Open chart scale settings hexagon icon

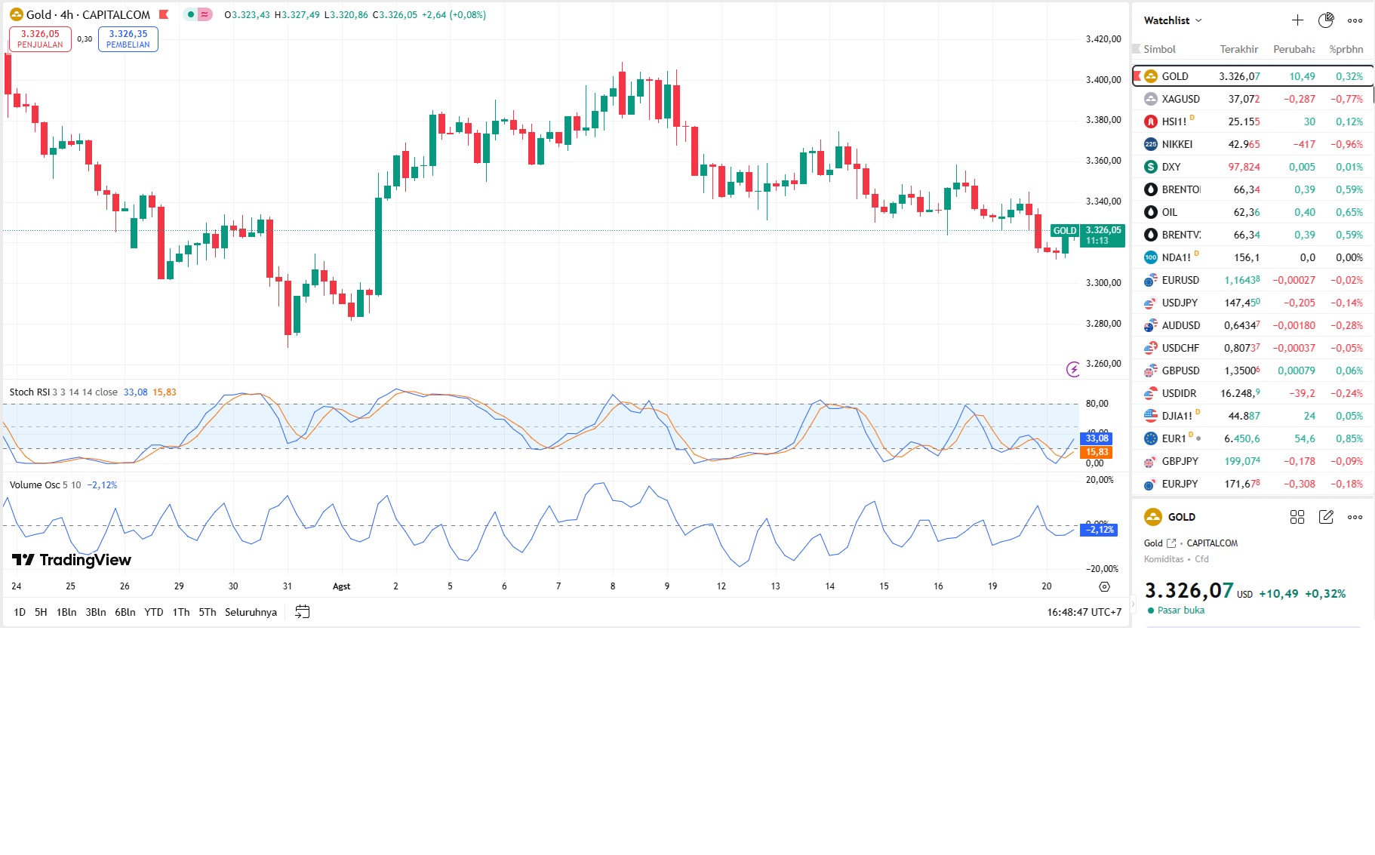pos(1105,586)
